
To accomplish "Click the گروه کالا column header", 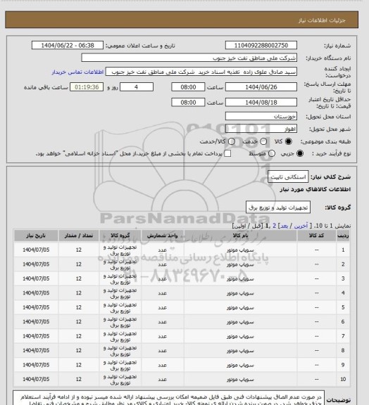I will [x=120, y=236].
